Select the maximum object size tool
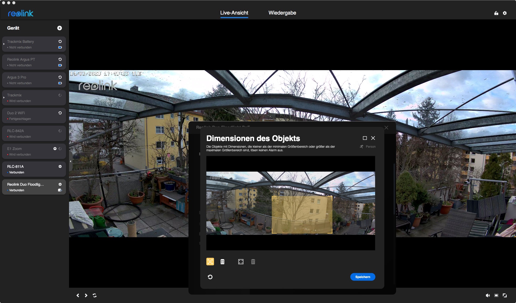Screen dimensions: 516x303 click(241, 262)
